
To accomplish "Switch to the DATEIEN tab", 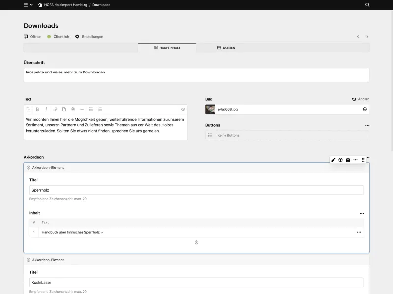I will (227, 48).
